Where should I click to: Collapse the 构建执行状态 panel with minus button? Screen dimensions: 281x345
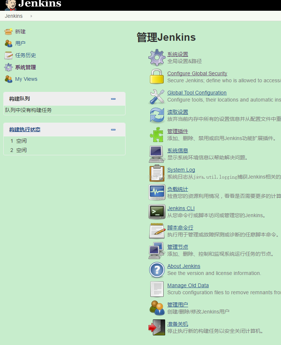pos(113,130)
